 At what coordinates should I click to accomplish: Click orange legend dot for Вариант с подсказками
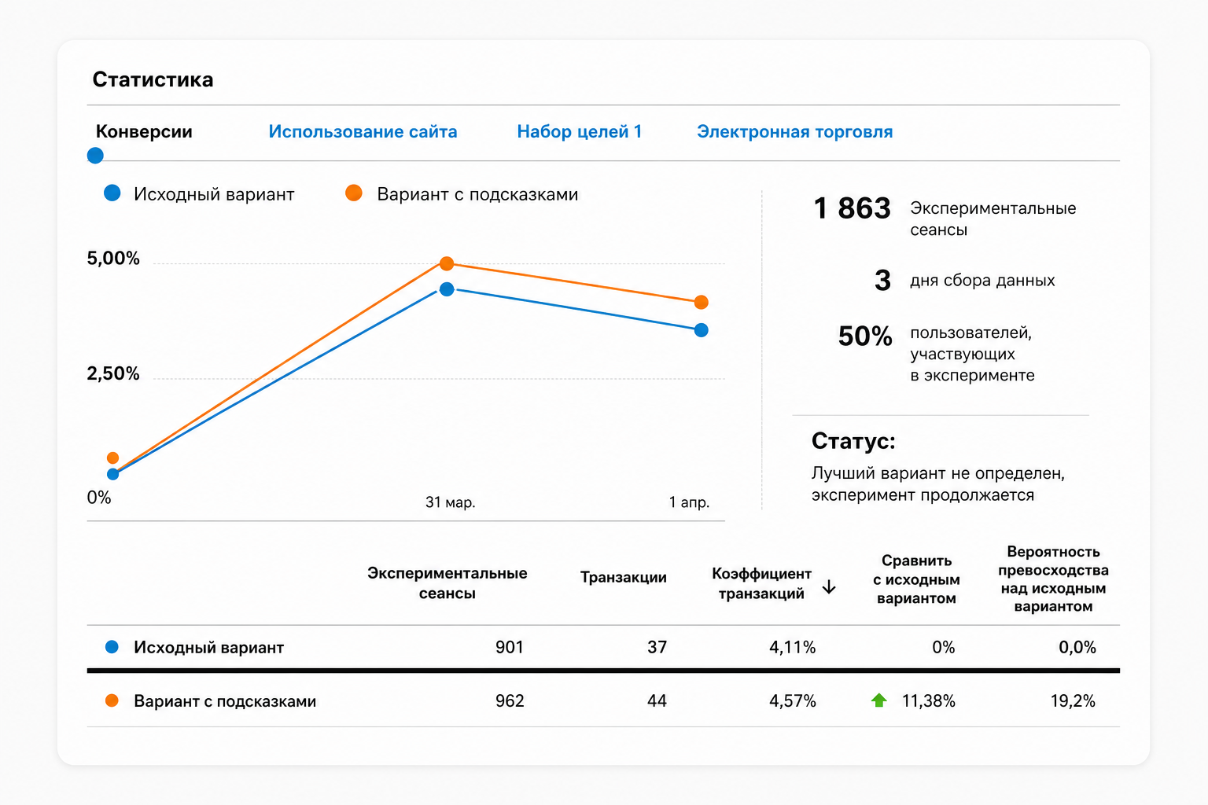(354, 193)
